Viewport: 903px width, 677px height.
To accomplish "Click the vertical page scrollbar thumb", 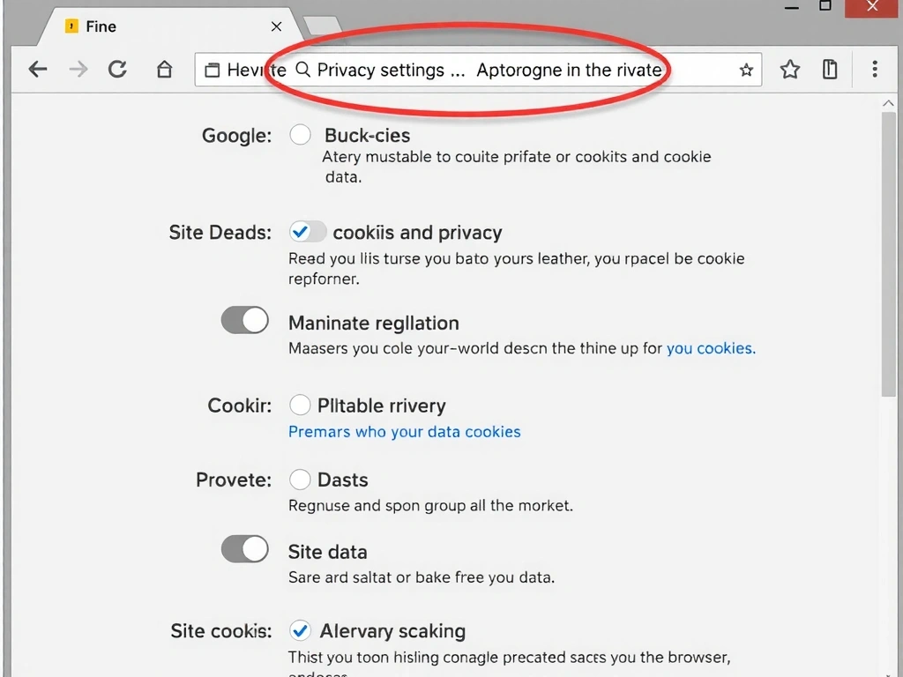I will 888,256.
